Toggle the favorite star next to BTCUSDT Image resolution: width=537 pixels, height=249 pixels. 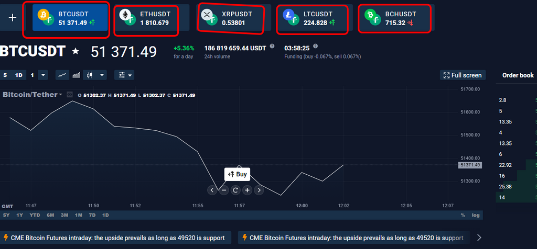pyautogui.click(x=76, y=52)
